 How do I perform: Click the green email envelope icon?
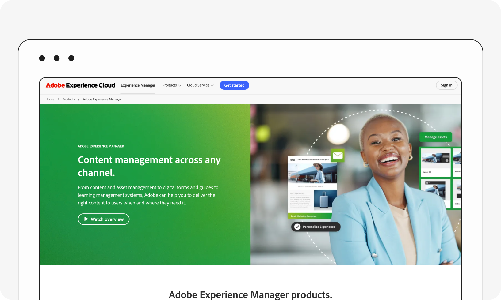(x=338, y=155)
